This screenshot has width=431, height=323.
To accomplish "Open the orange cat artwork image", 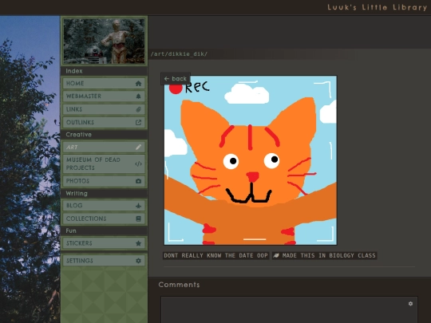I will tap(251, 160).
